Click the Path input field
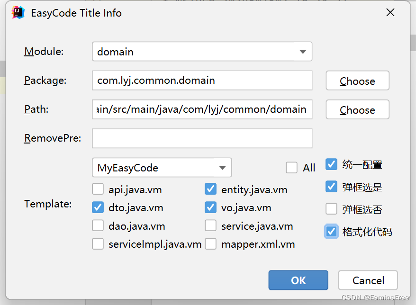 (x=202, y=109)
